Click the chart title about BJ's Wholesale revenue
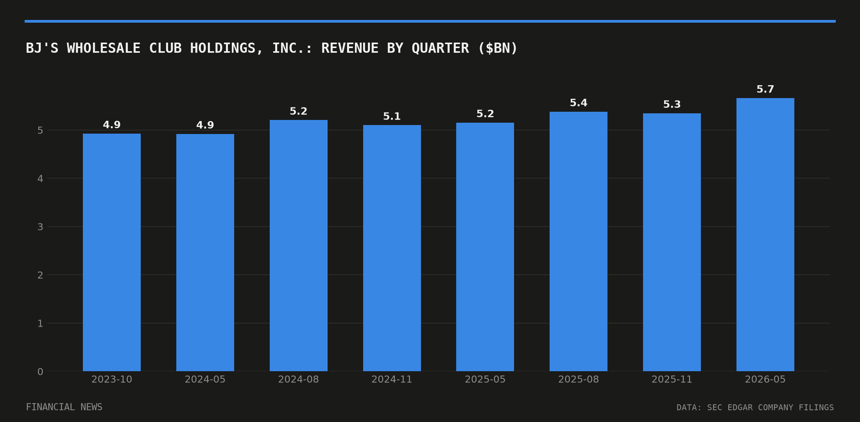This screenshot has width=860, height=422. tap(272, 48)
